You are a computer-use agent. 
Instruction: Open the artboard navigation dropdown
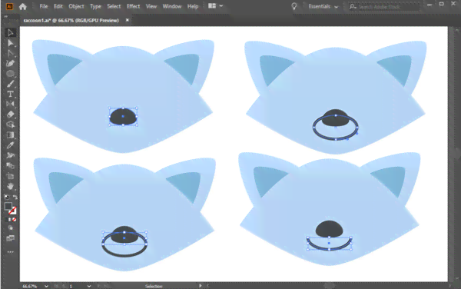click(89, 286)
